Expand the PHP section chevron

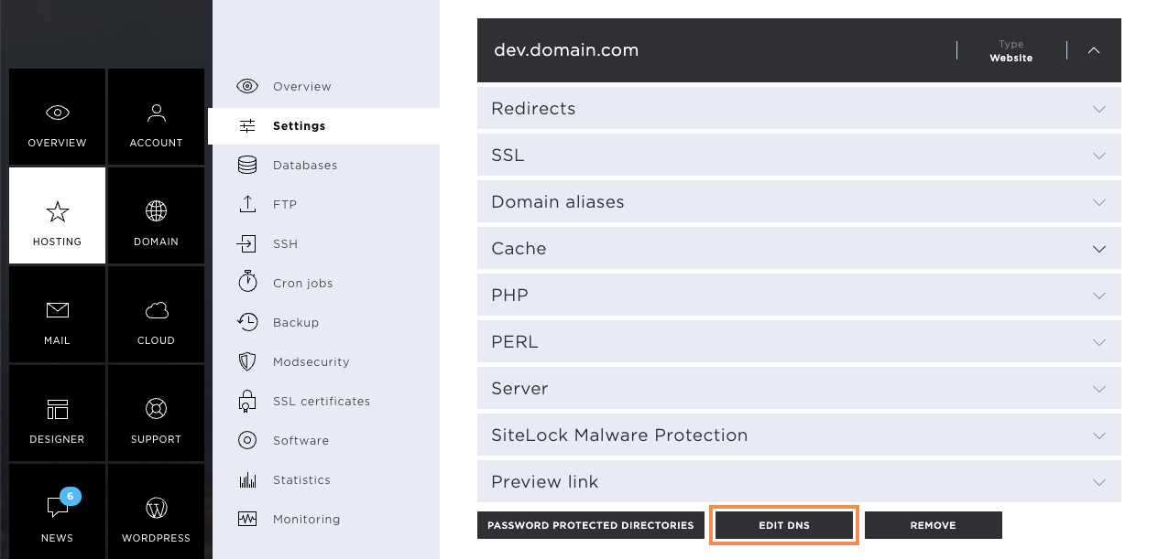point(1099,296)
